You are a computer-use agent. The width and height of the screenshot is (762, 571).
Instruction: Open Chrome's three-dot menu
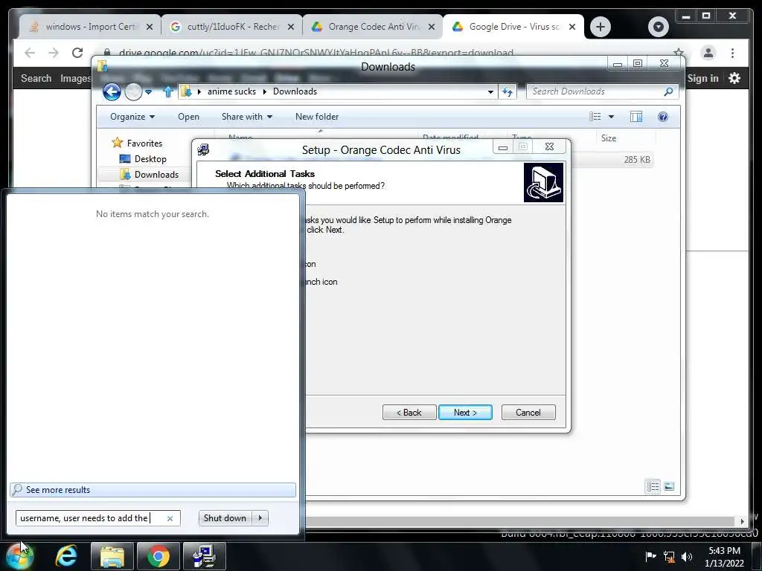(x=732, y=53)
